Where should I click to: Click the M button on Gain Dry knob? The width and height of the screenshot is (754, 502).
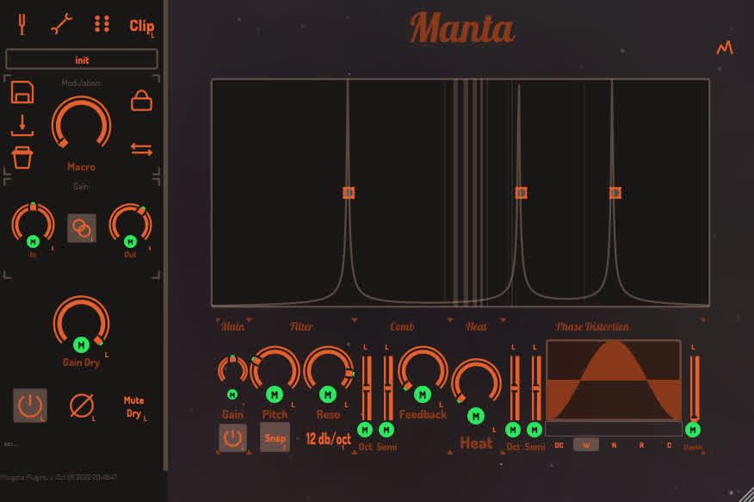point(81,344)
